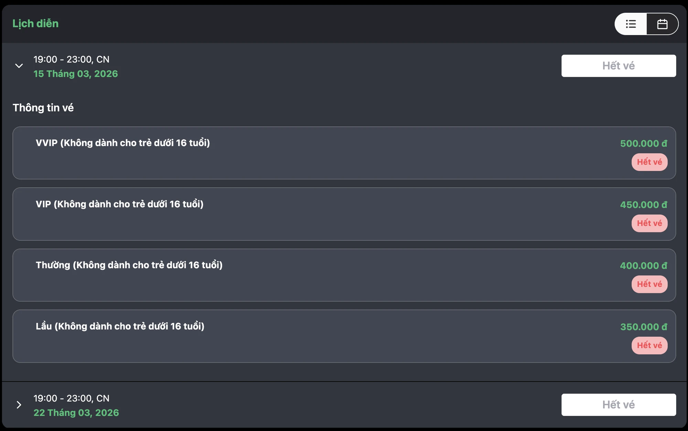Click the 22 Tháng 03, 2026 date
The height and width of the screenshot is (431, 688).
pos(76,413)
